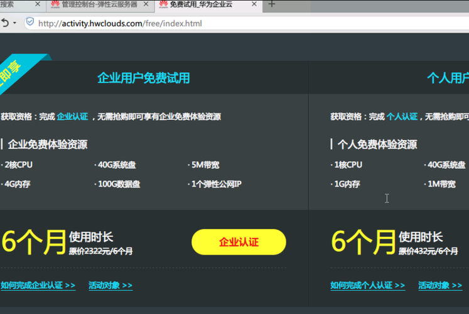Click the 企业免费体验资源 heading
Image resolution: width=469 pixels, height=314 pixels.
click(48, 144)
